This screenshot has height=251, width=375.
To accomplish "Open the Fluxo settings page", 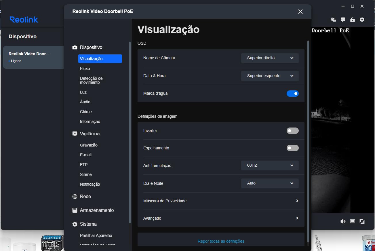I will [x=85, y=69].
